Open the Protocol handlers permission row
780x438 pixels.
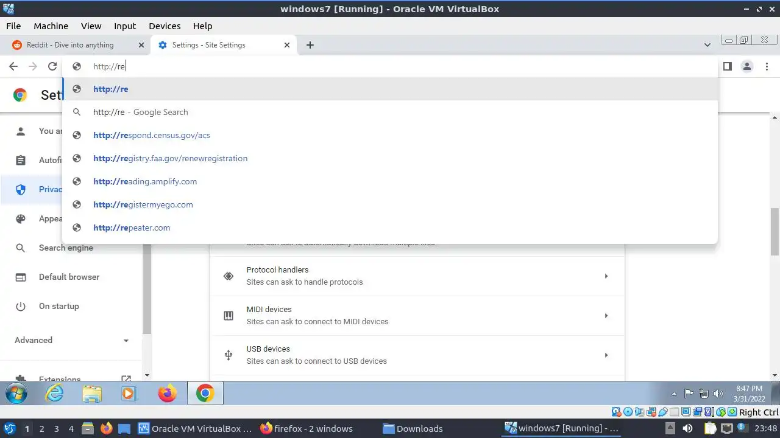pyautogui.click(x=417, y=276)
